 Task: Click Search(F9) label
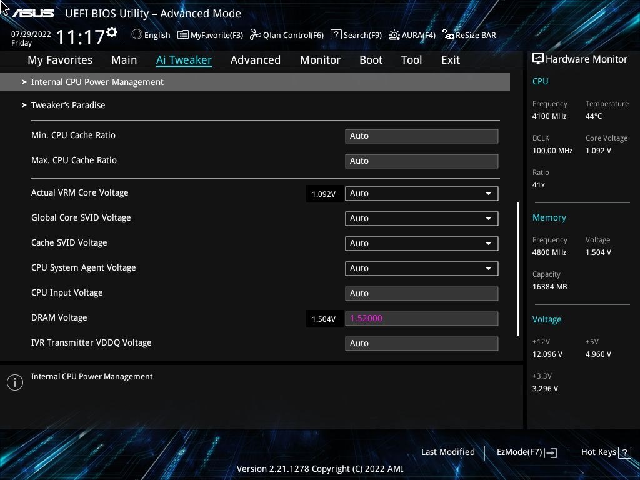coord(362,36)
